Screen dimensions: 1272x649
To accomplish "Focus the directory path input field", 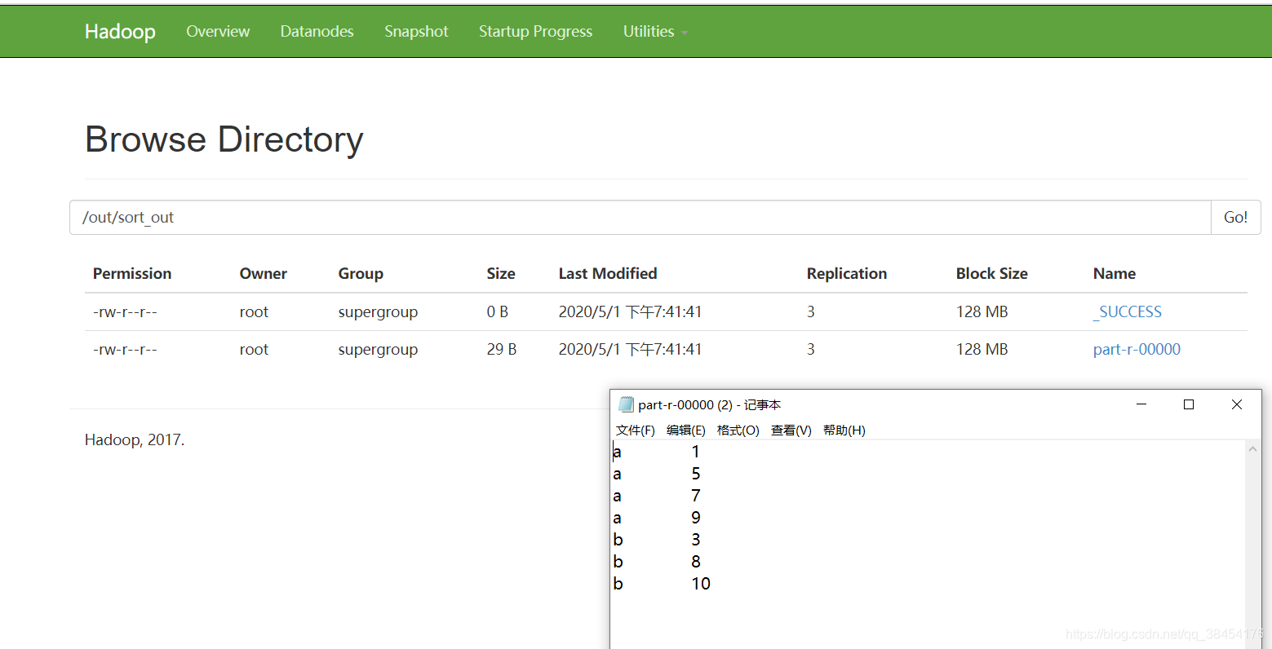I will [x=640, y=218].
